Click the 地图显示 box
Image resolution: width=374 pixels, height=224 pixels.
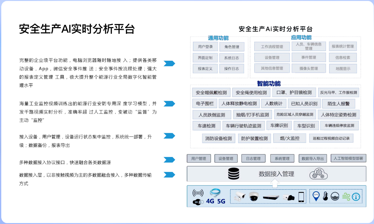pyautogui.click(x=343, y=69)
